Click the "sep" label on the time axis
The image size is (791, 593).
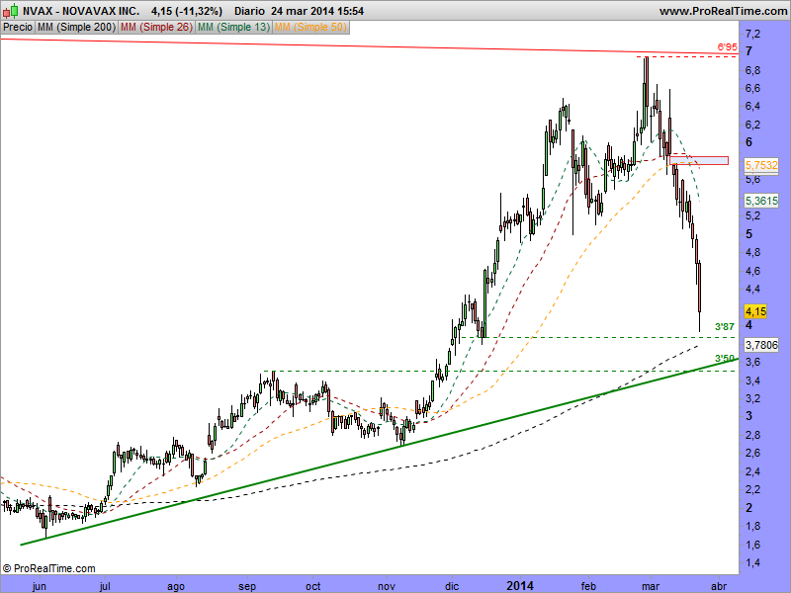[x=247, y=586]
